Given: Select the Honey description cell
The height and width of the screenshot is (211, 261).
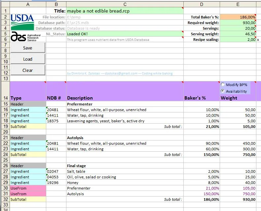Looking at the screenshot, I should point(125,183).
